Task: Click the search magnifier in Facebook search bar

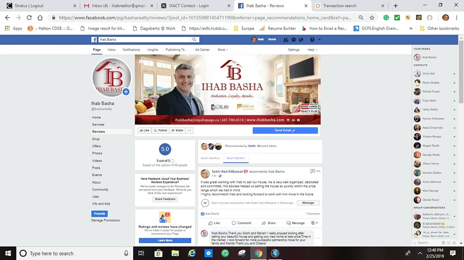Action: [x=194, y=39]
